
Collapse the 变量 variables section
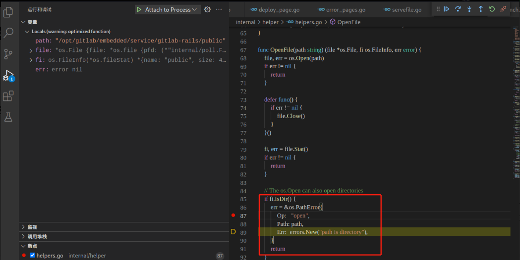pyautogui.click(x=23, y=22)
